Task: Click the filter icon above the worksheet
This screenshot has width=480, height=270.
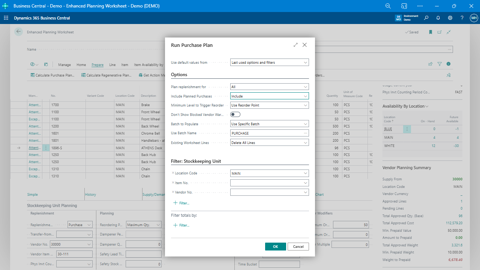Action: coord(439,64)
